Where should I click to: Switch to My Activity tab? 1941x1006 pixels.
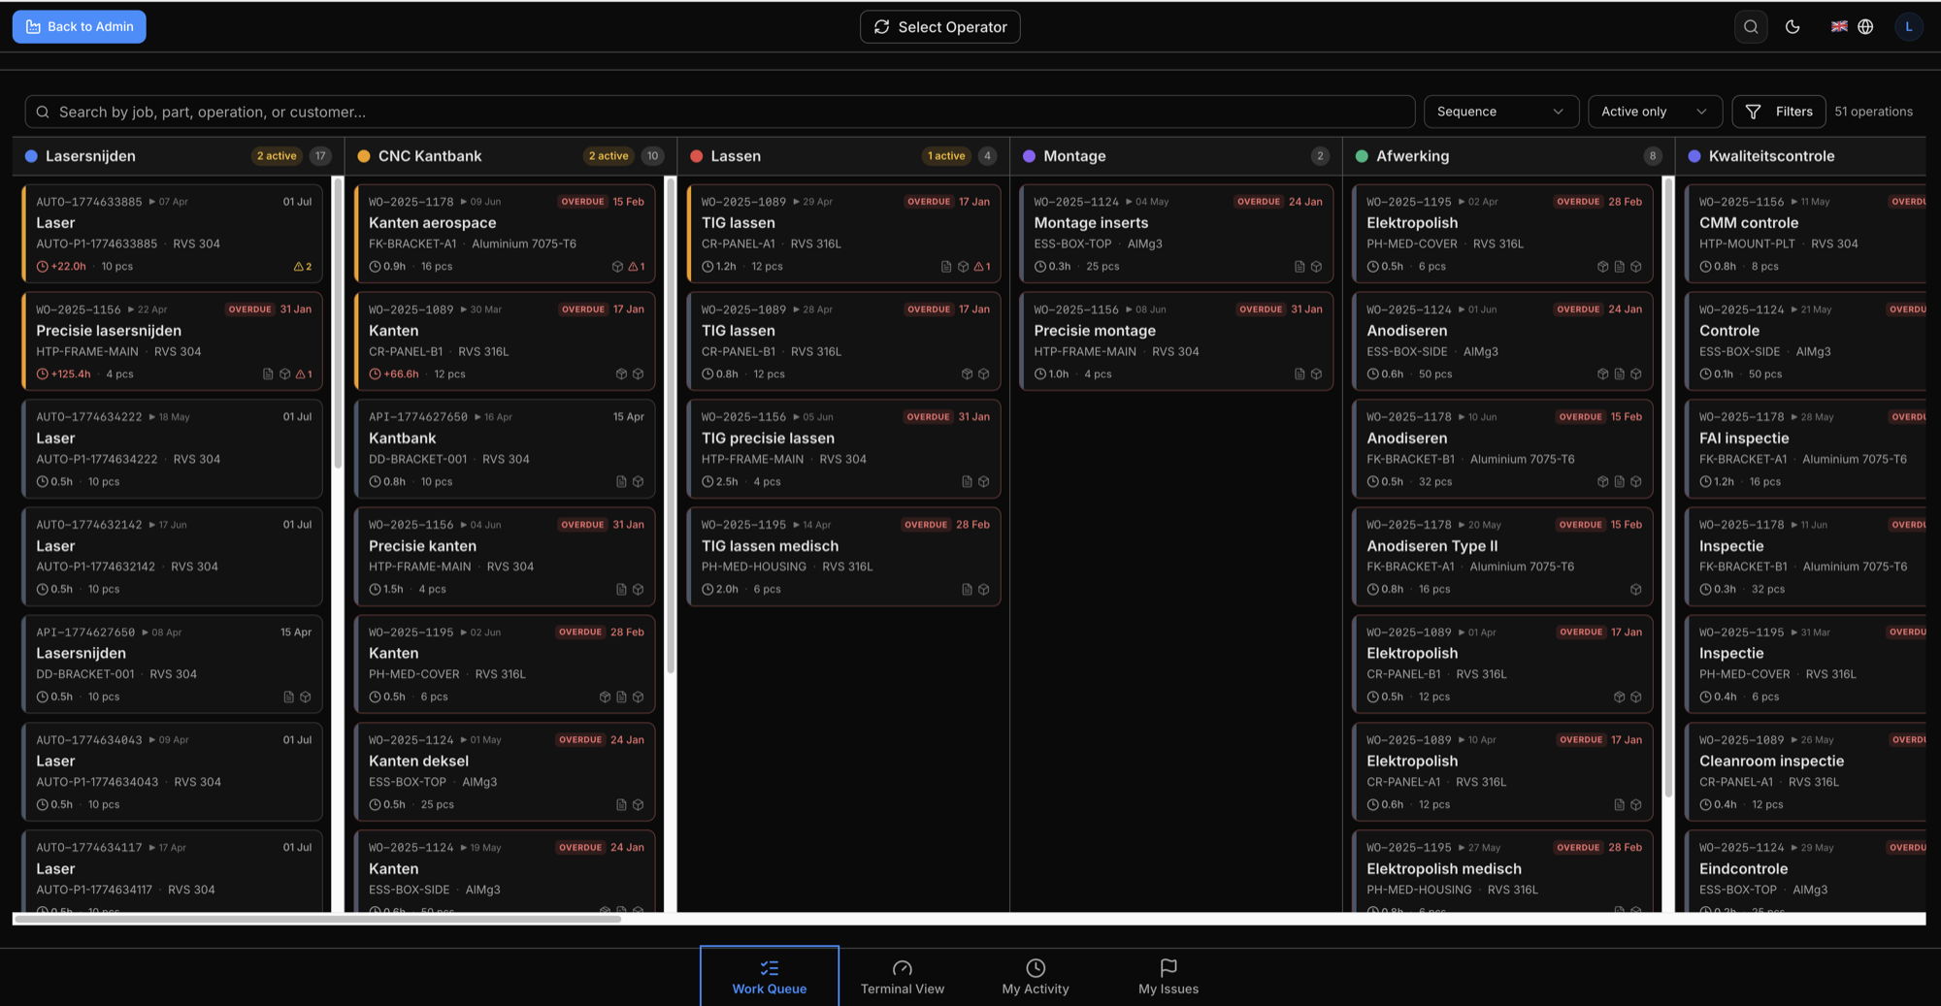[1036, 976]
